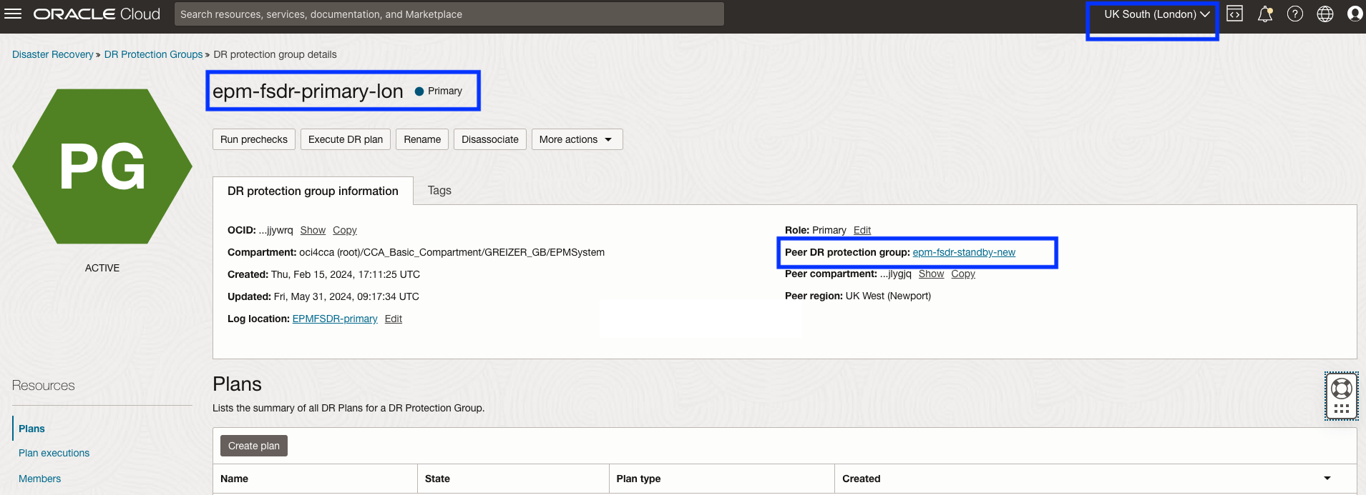Open the user profile avatar menu
Screen dimensions: 1366x495
click(1355, 14)
